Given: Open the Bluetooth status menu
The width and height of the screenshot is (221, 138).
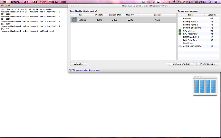Looking at the screenshot, I should pos(169,2).
